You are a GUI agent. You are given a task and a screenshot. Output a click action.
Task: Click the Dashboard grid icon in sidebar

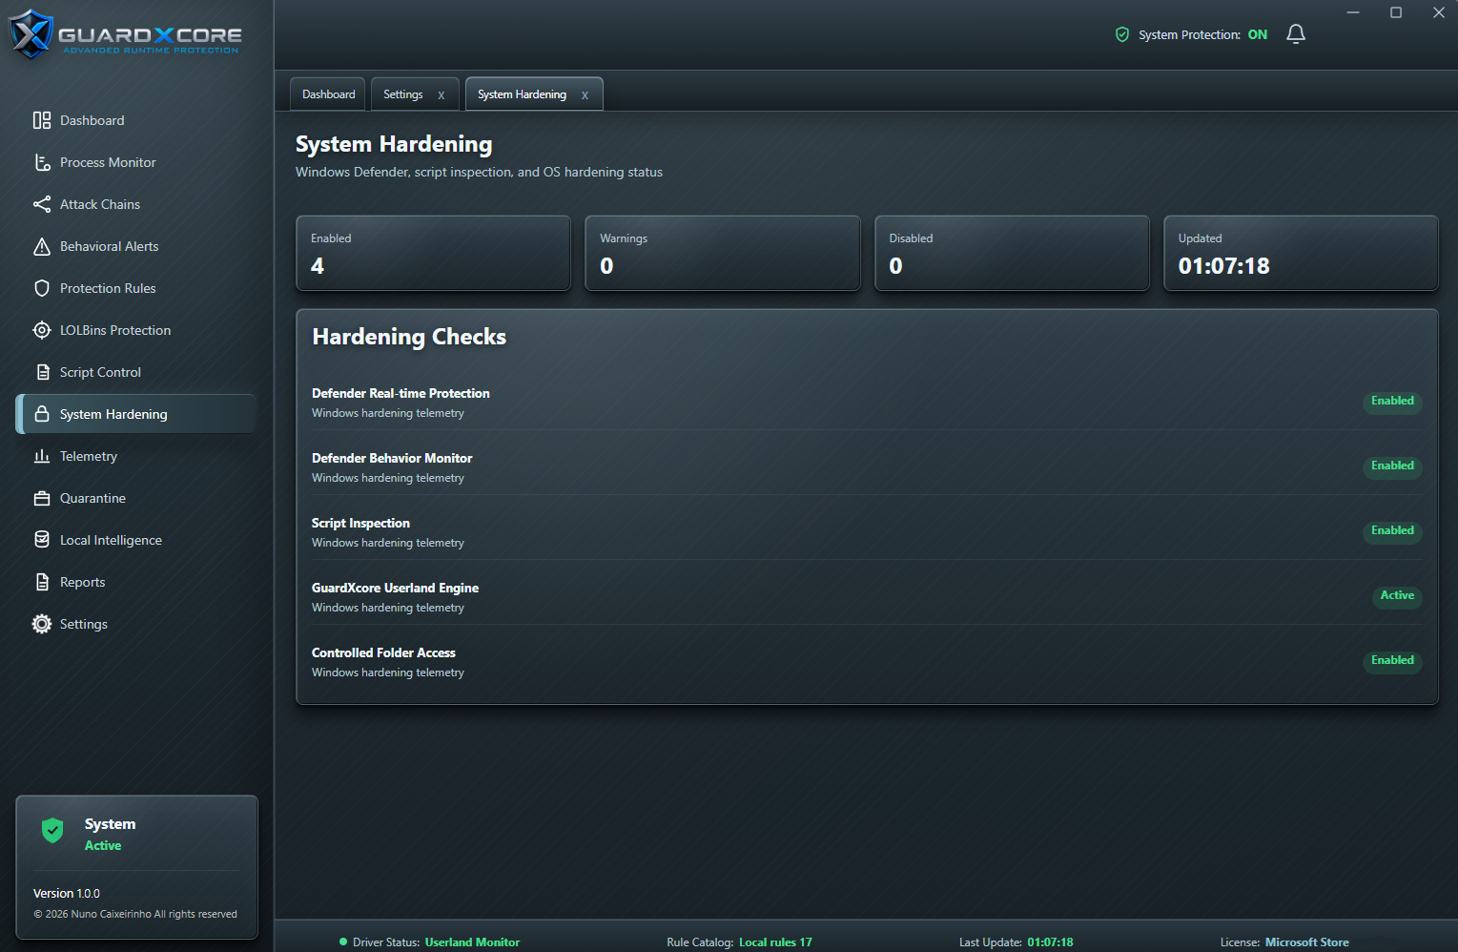point(42,120)
